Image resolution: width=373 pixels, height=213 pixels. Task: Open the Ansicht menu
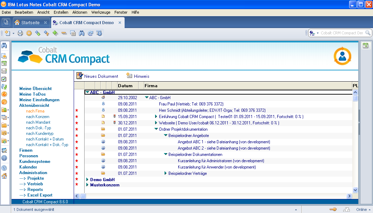pyautogui.click(x=43, y=12)
